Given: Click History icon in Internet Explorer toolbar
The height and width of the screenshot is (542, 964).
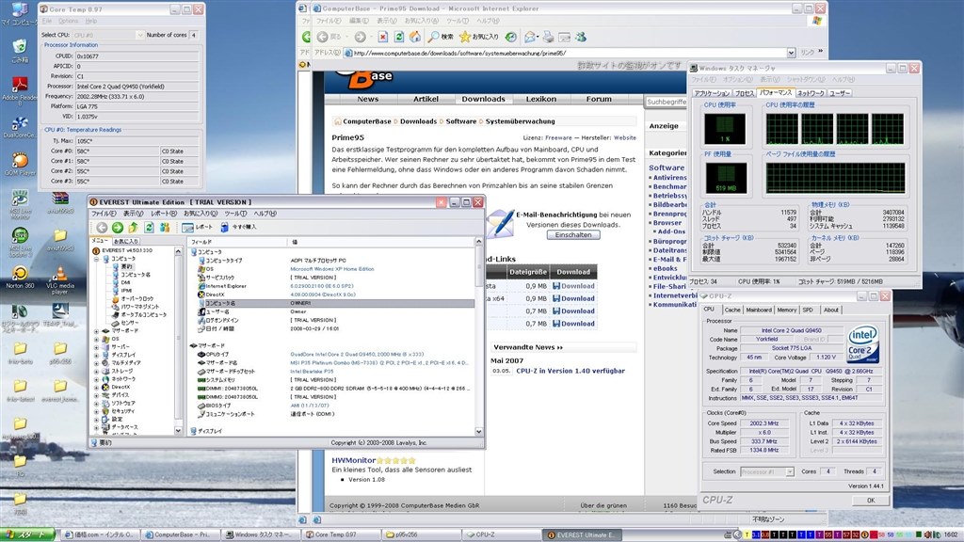Looking at the screenshot, I should (x=511, y=37).
